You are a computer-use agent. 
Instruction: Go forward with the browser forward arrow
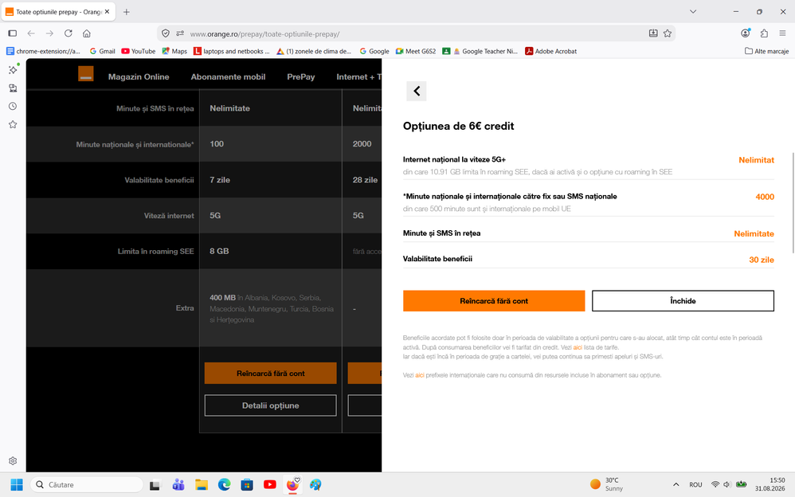pos(49,33)
